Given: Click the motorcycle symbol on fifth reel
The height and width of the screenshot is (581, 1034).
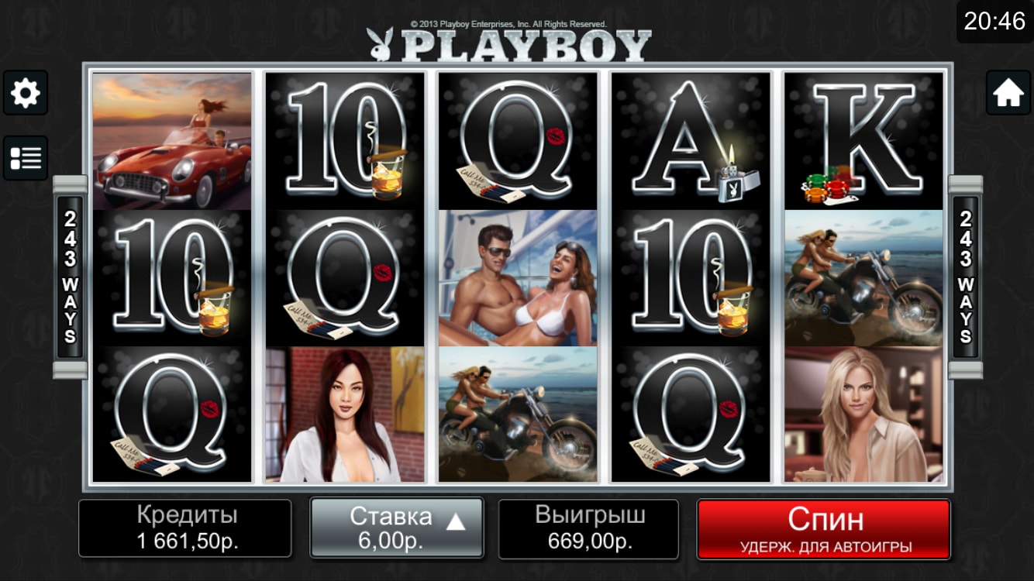Looking at the screenshot, I should pyautogui.click(x=863, y=278).
